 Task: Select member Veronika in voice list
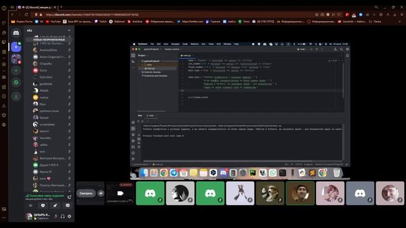pos(52,138)
